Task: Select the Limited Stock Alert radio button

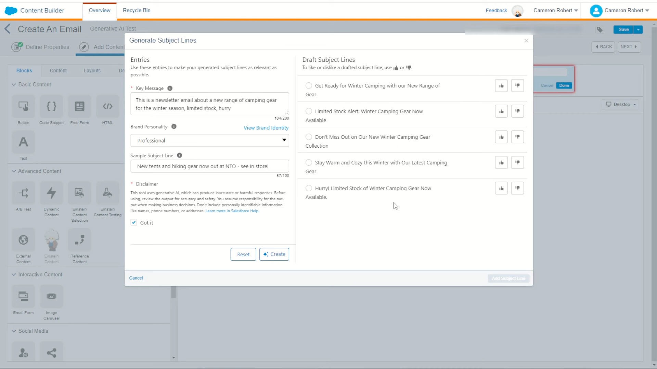Action: pyautogui.click(x=308, y=111)
